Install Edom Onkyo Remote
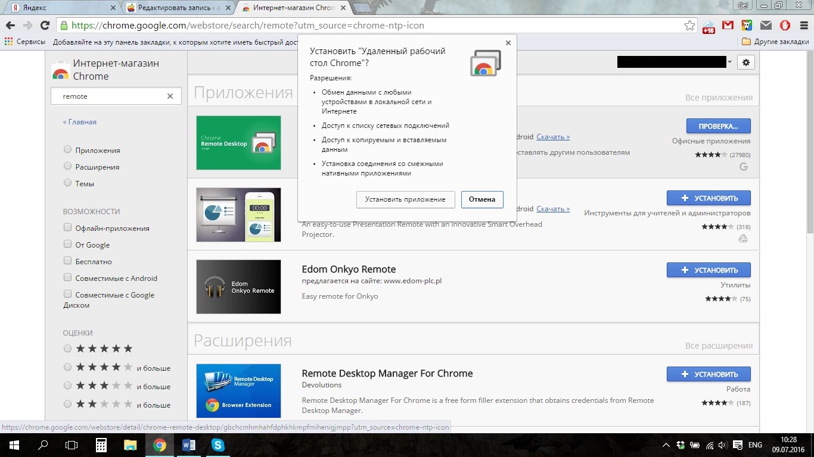Viewport: 814px width, 457px height. coord(709,270)
